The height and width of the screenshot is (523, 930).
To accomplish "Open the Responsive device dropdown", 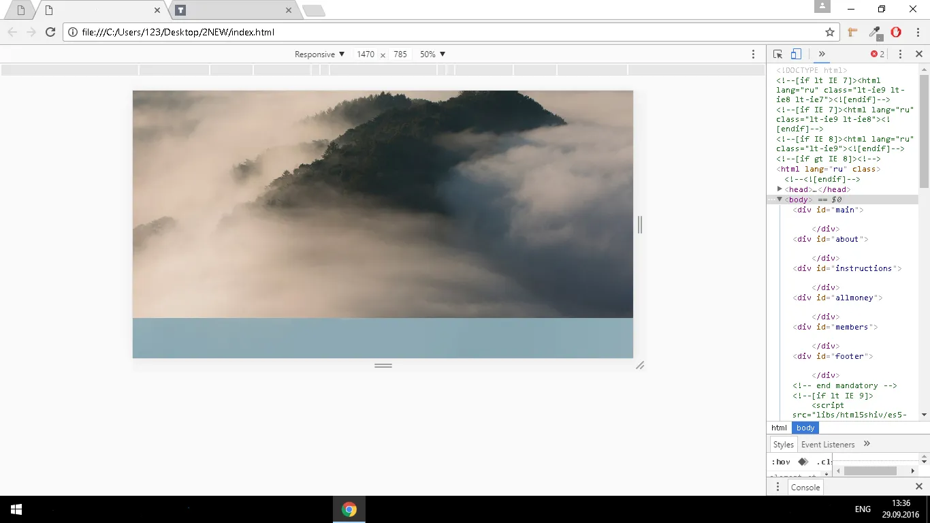I will (x=320, y=54).
